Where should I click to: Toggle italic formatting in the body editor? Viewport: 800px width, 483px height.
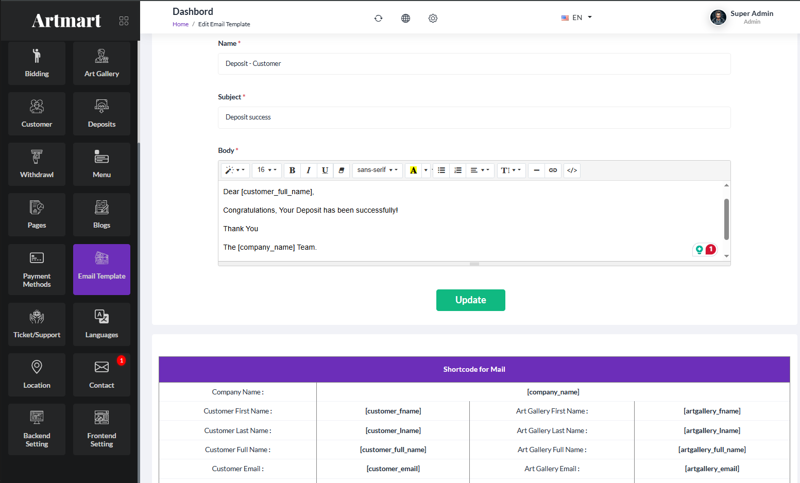(309, 170)
